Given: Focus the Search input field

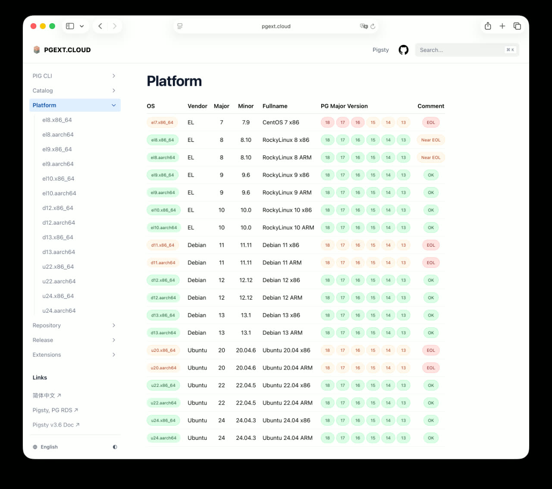Looking at the screenshot, I should [459, 50].
